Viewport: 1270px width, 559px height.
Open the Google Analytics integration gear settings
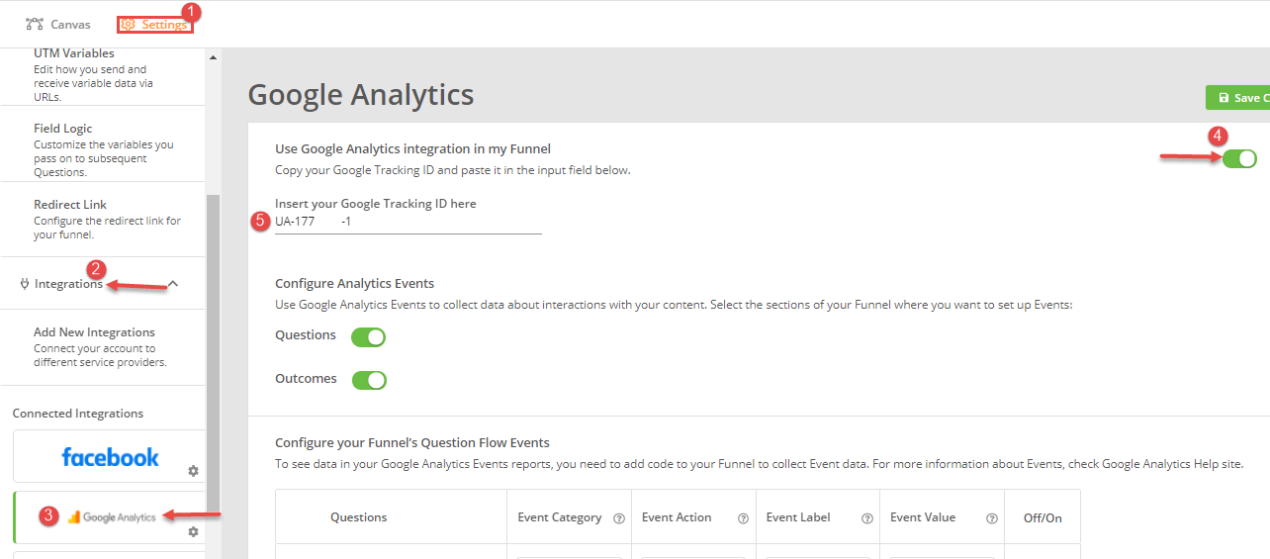[x=193, y=531]
